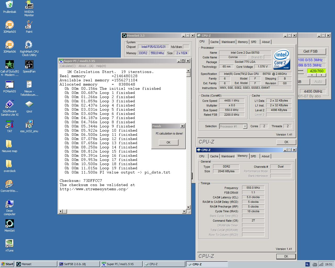Image resolution: width=335 pixels, height=268 pixels.
Task: Open the nTune desktop icon
Action: [x=9, y=246]
